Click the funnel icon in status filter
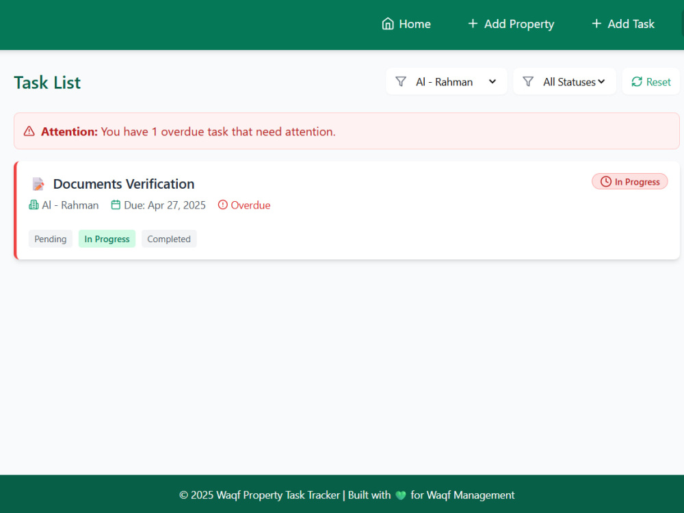This screenshot has height=513, width=684. tap(528, 81)
